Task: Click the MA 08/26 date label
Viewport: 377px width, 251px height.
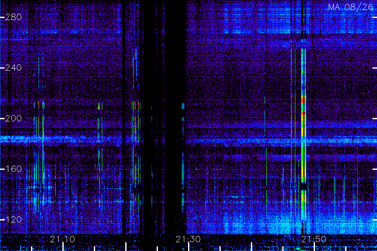Action: [351, 7]
